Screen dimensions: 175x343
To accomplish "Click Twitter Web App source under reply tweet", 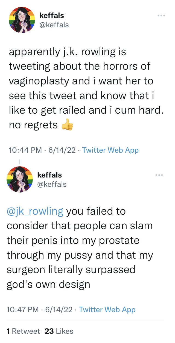I will (107, 310).
